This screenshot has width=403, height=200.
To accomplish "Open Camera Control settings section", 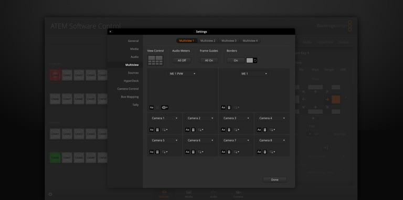I will click(x=128, y=89).
